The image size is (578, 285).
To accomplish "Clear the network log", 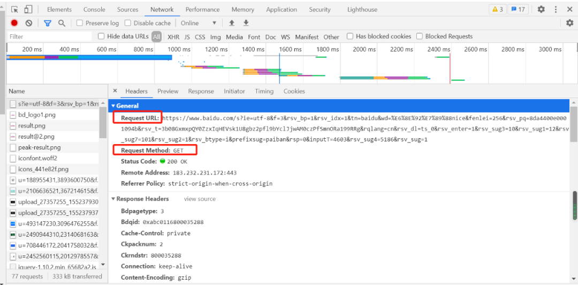I will pyautogui.click(x=29, y=23).
